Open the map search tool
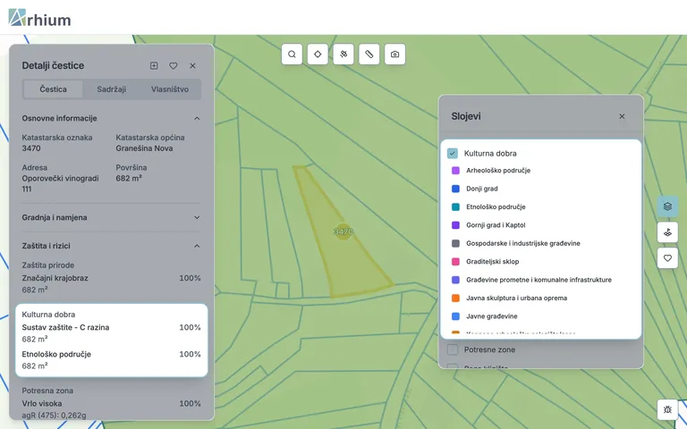Image resolution: width=687 pixels, height=429 pixels. [292, 55]
